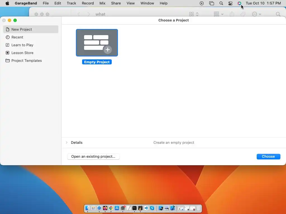Launch Google Chrome from the Dock
Screen dimensions: 286x214
(x=111, y=208)
